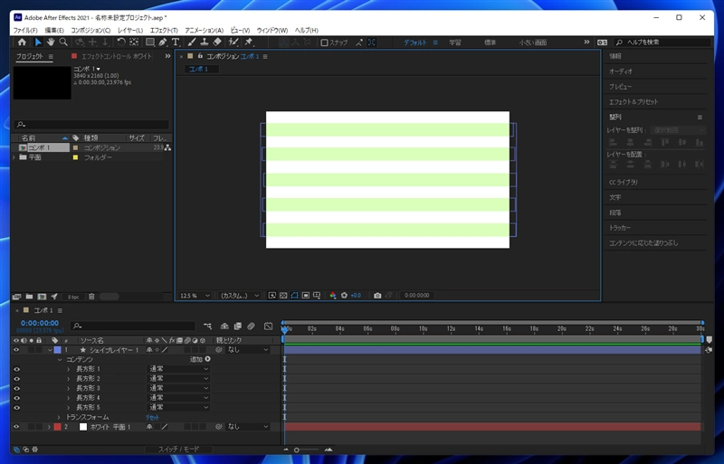Image resolution: width=724 pixels, height=464 pixels.
Task: Click the red label color of layer 2
Action: point(57,426)
